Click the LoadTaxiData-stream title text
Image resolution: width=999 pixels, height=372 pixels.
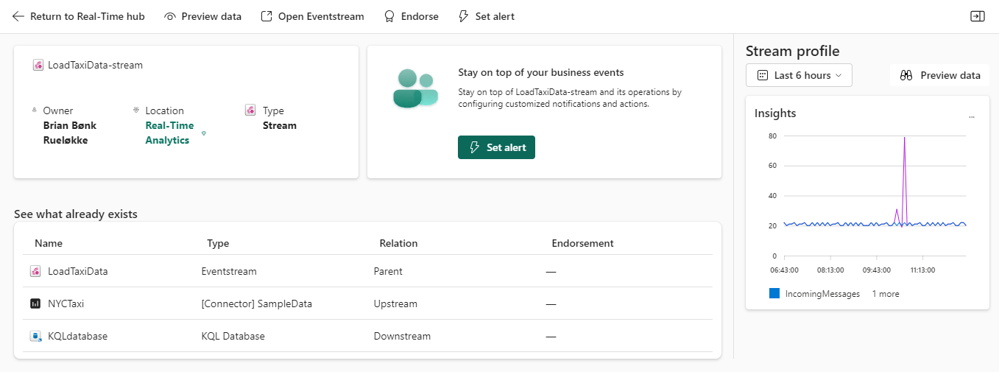[x=95, y=65]
